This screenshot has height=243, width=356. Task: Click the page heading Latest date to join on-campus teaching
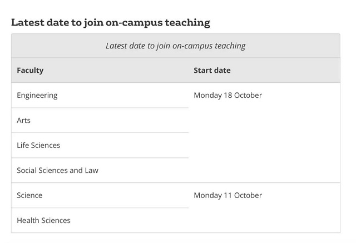[x=111, y=23]
